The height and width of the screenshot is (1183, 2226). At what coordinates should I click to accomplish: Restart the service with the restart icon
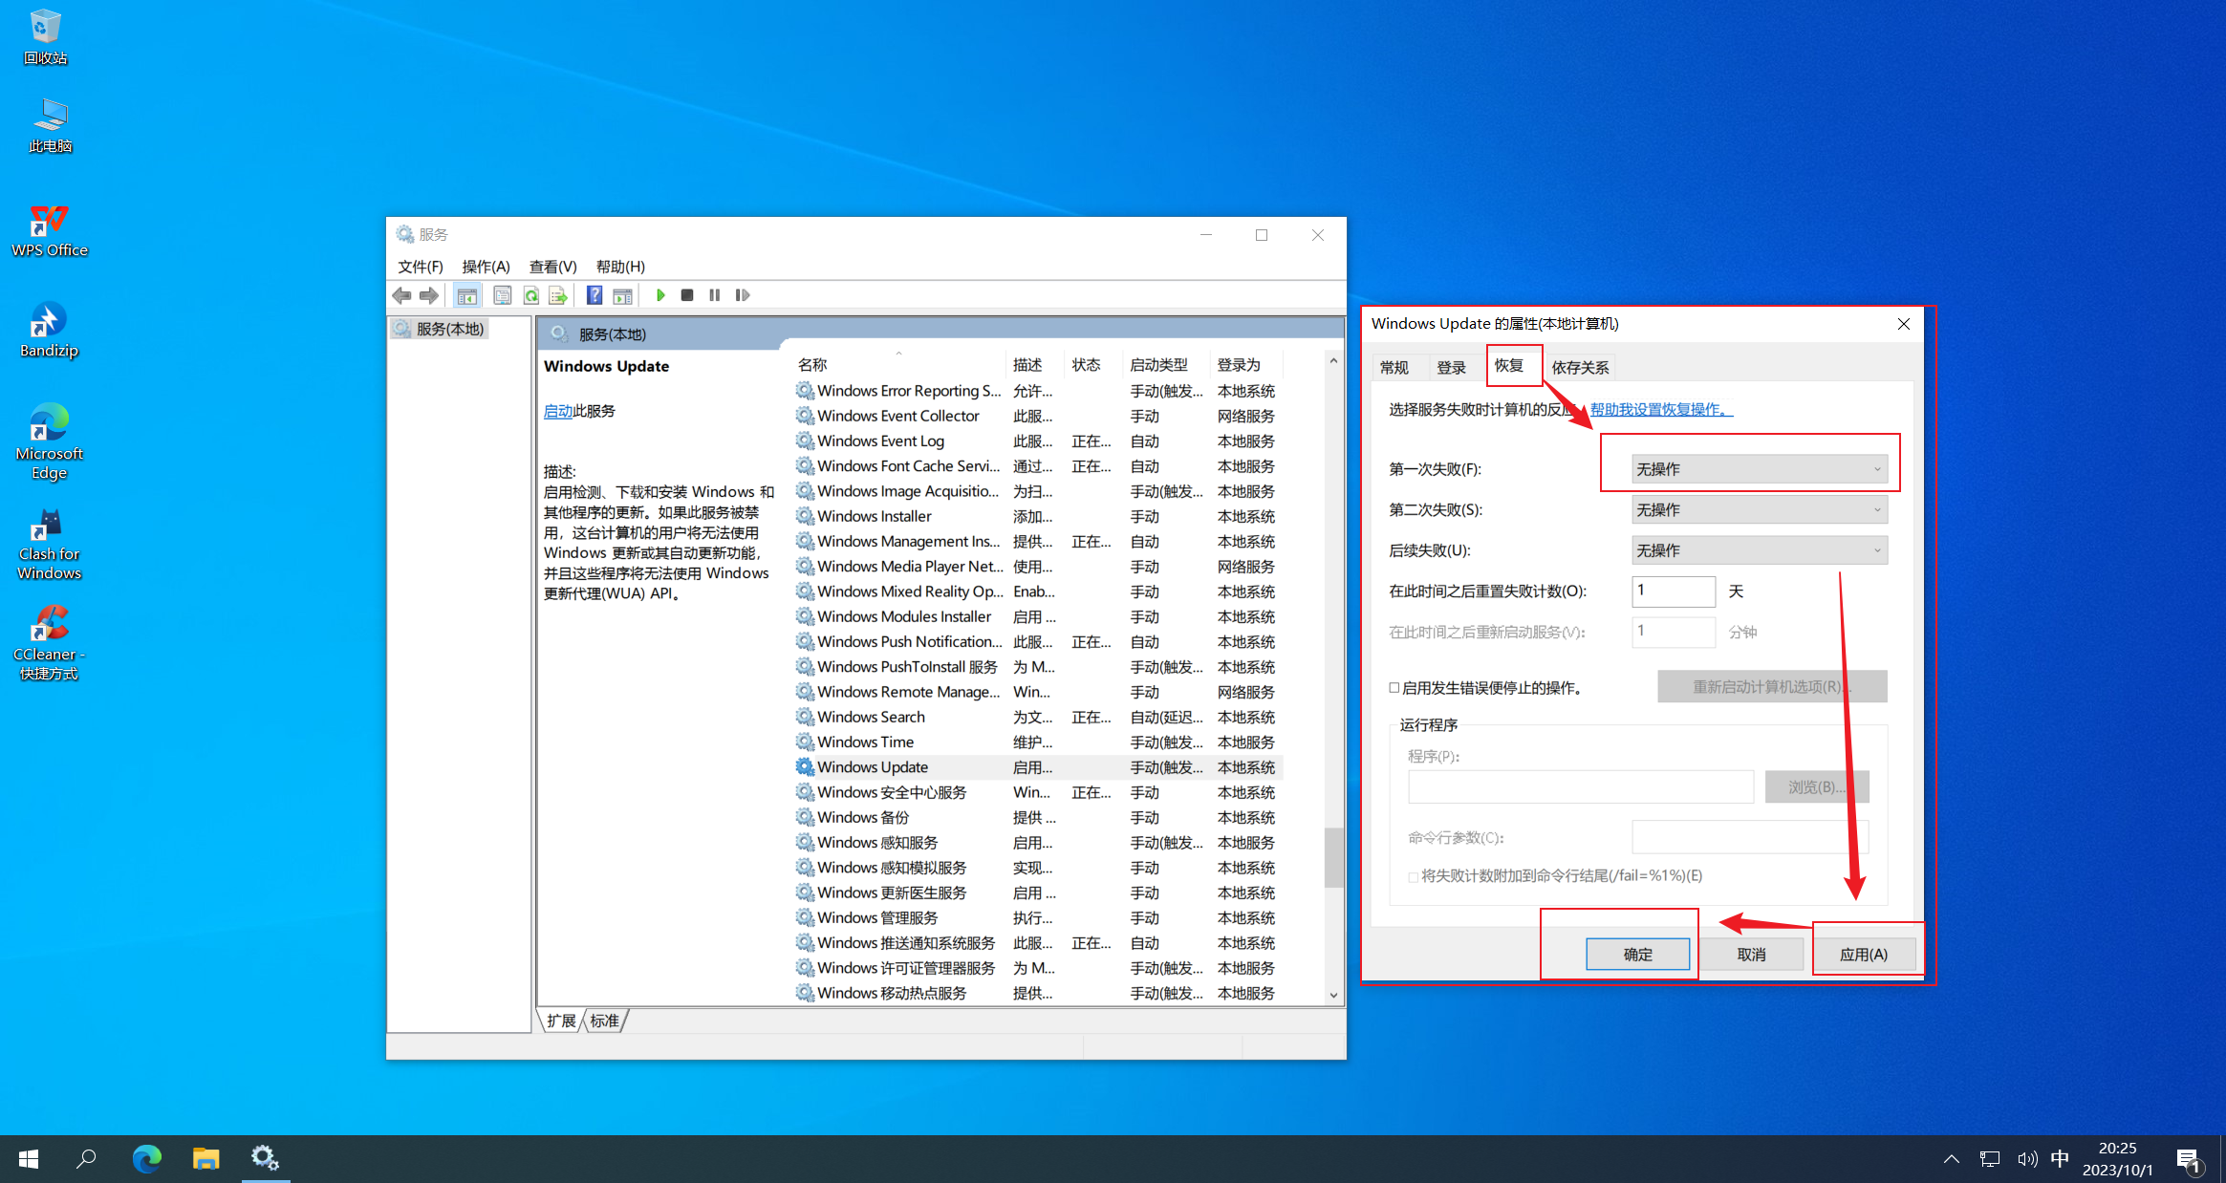[x=742, y=295]
